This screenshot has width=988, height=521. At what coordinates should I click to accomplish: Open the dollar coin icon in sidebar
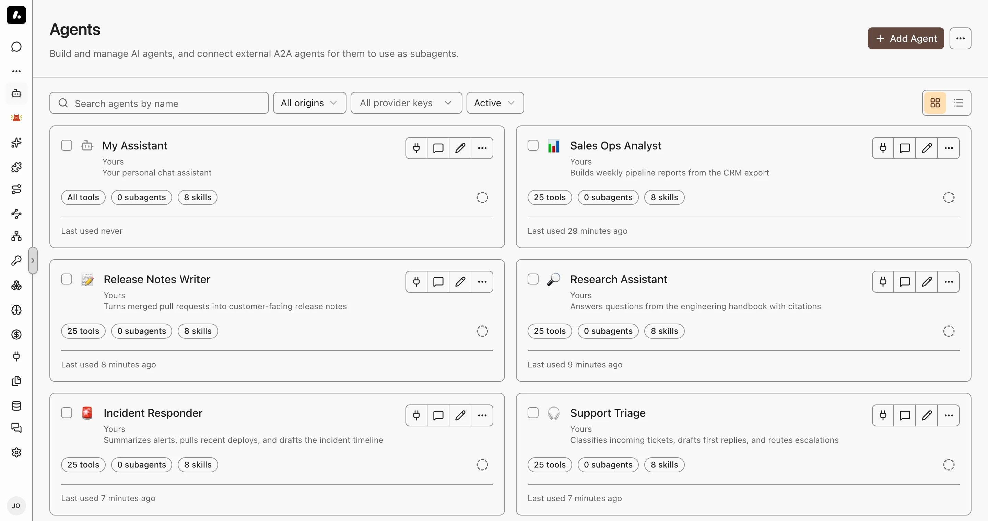(16, 335)
